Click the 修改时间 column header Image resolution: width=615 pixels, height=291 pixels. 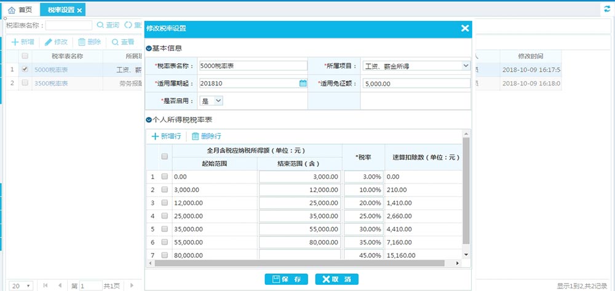click(x=531, y=56)
